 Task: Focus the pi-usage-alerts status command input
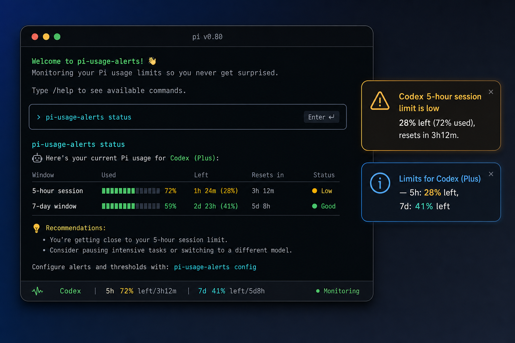(x=188, y=117)
